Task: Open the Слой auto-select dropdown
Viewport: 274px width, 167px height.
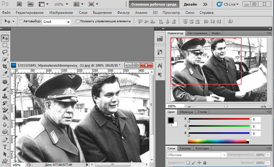Action: [x=56, y=22]
